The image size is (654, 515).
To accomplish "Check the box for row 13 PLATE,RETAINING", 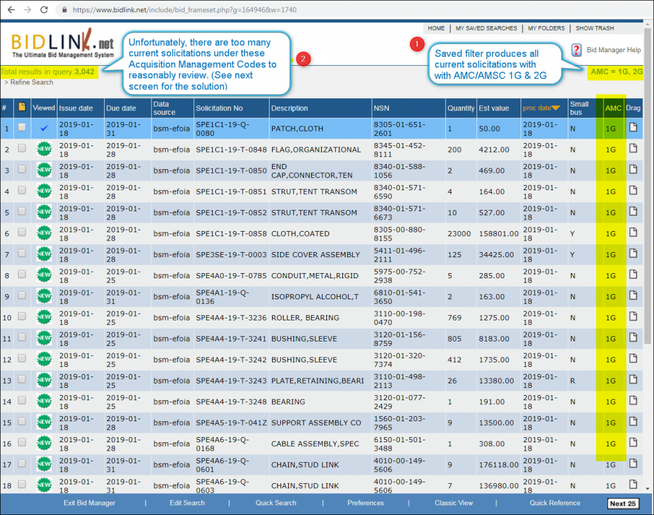I will [22, 379].
